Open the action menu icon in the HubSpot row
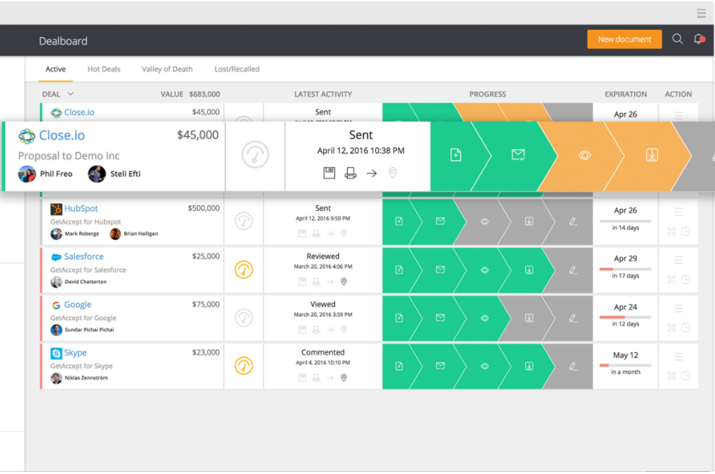 [x=679, y=212]
